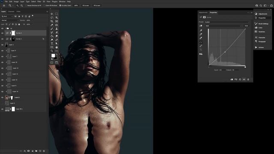Viewport: 274px width, 154px height.
Task: Open the layer Fill dropdown arrow
Action: tap(32, 24)
